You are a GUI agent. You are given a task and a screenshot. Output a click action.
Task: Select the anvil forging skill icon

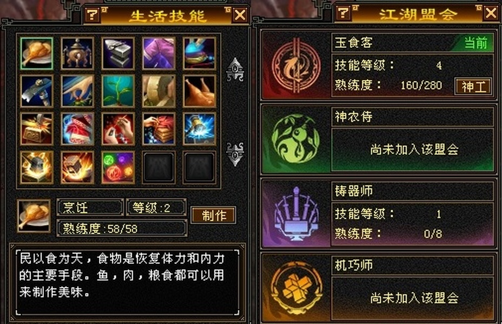pyautogui.click(x=118, y=53)
